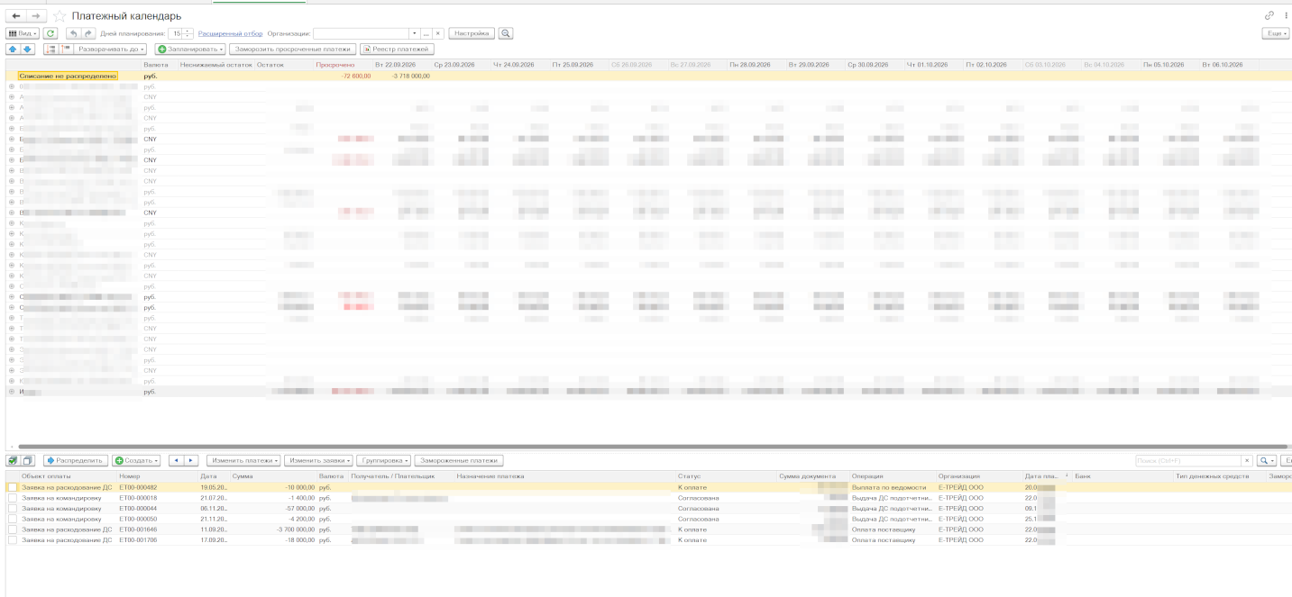This screenshot has width=1292, height=597.
Task: Tick the checkbox for request ET00-001706
Action: tap(13, 540)
